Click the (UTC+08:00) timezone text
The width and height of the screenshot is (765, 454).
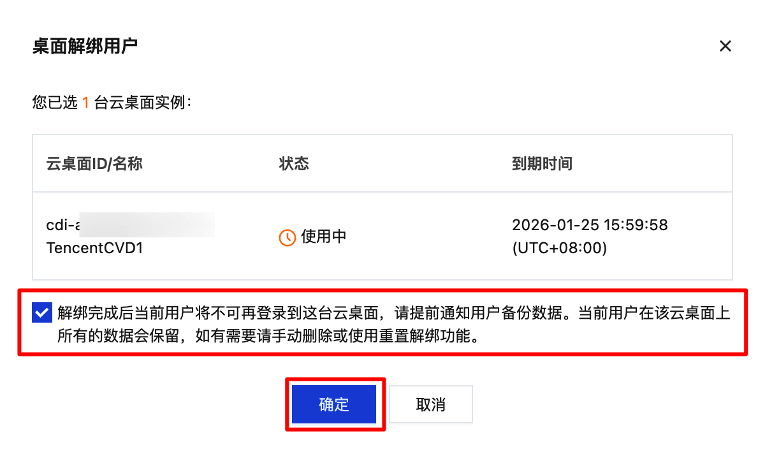tap(559, 248)
